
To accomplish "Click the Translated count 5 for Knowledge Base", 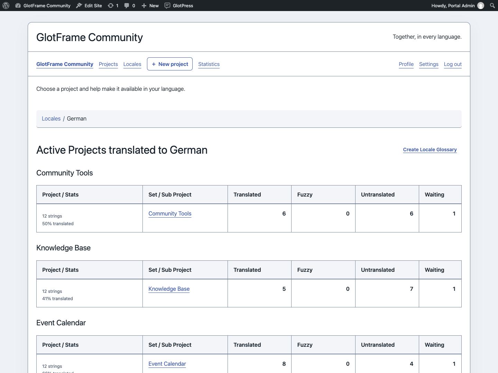I will coord(284,289).
